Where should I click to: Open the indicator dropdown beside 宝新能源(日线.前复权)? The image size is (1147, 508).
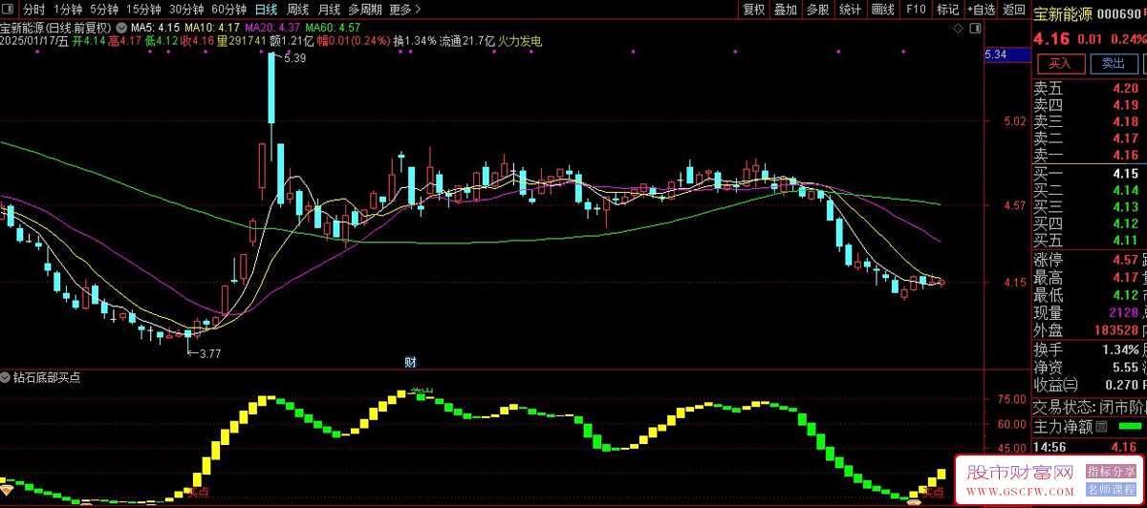pos(120,28)
